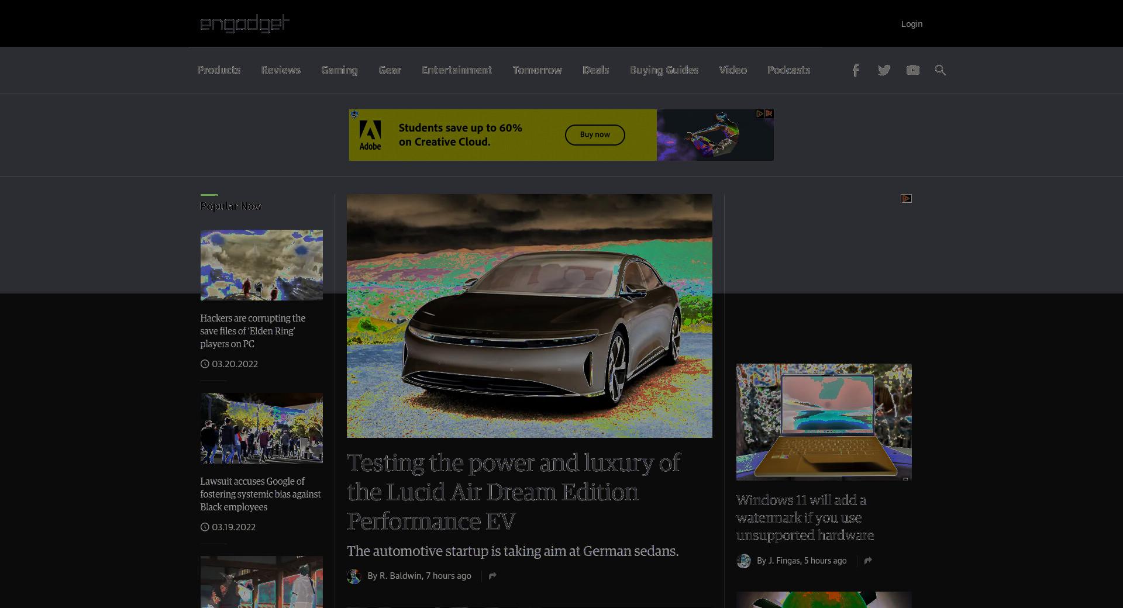Click Adobe ad skater image
This screenshot has width=1123, height=608.
coord(715,135)
